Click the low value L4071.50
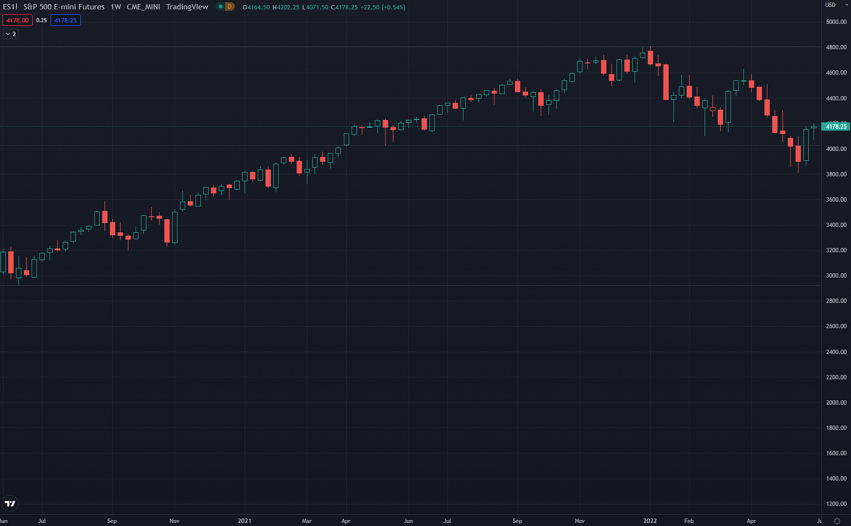 pyautogui.click(x=316, y=7)
